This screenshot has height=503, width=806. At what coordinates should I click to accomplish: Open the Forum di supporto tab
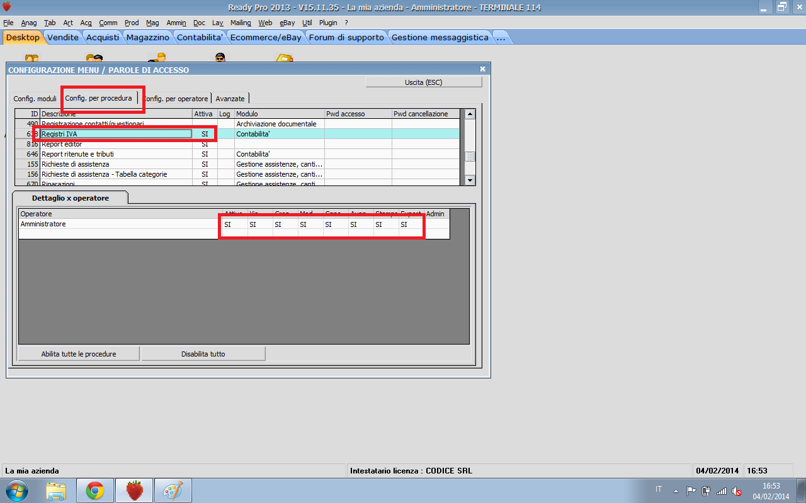[346, 37]
